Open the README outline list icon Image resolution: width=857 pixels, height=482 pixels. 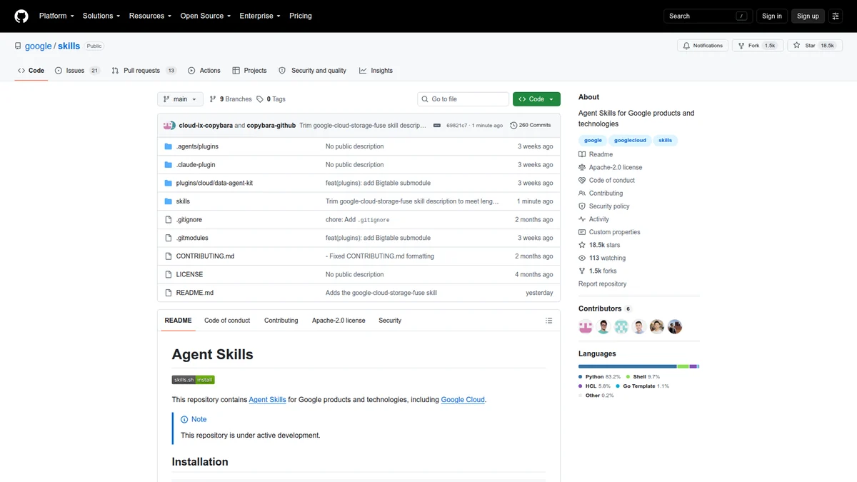(x=548, y=321)
